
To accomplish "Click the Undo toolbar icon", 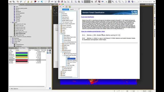I will click(x=18, y=2).
